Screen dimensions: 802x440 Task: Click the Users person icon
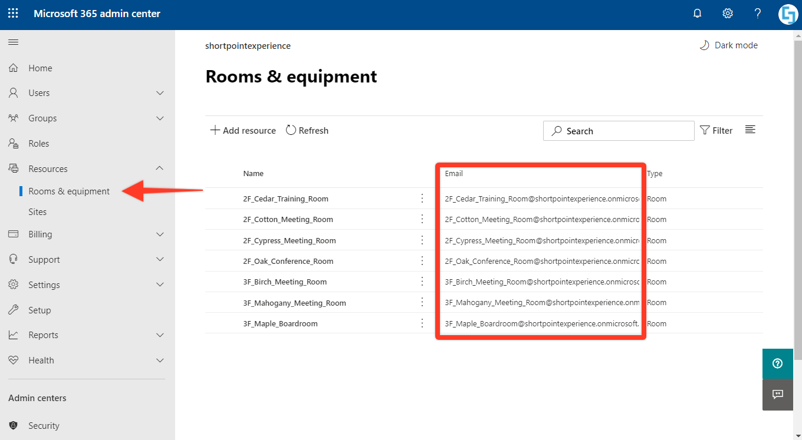14,93
